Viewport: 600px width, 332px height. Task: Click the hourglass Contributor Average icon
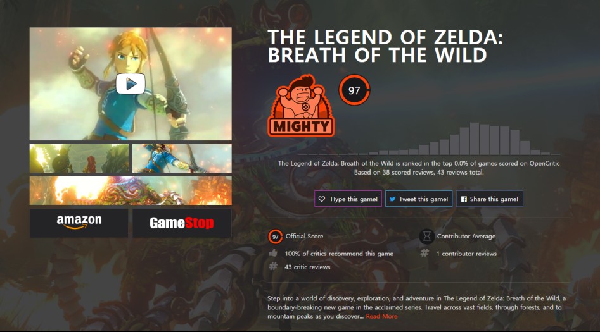(426, 237)
